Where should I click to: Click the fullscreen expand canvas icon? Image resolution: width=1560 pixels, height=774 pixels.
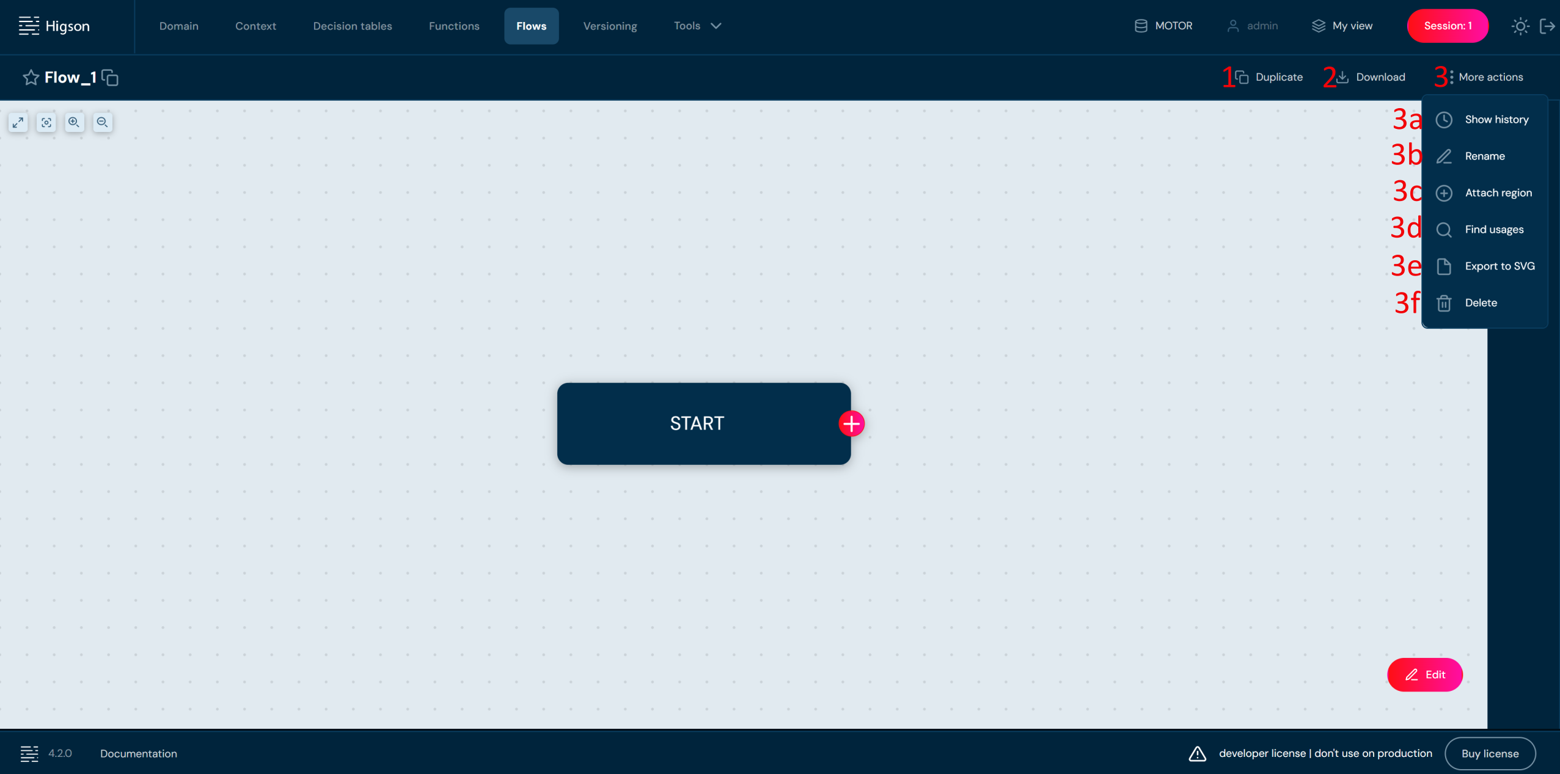click(x=18, y=123)
